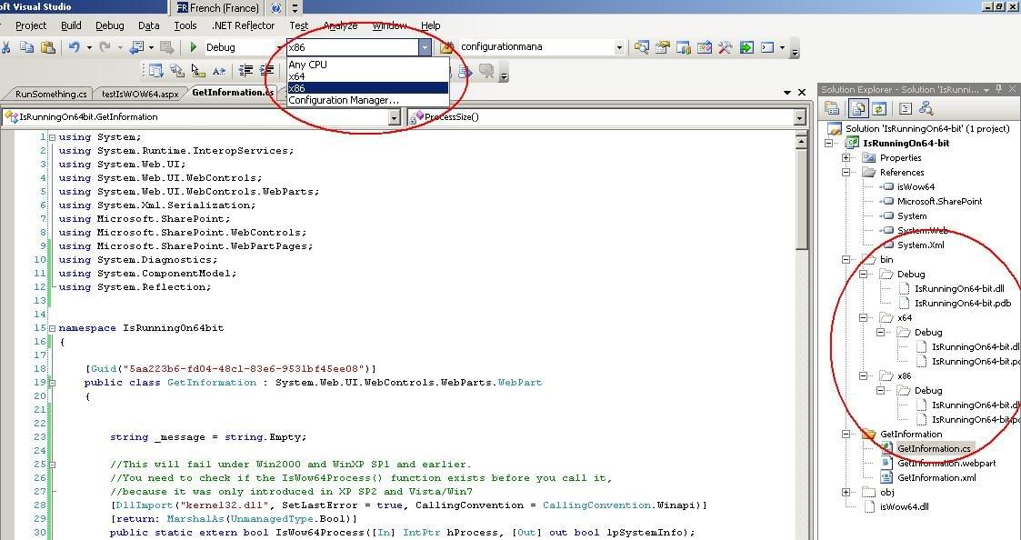Viewport: 1021px width, 540px height.
Task: Open the find combo box dropdown arrow
Action: click(x=618, y=47)
